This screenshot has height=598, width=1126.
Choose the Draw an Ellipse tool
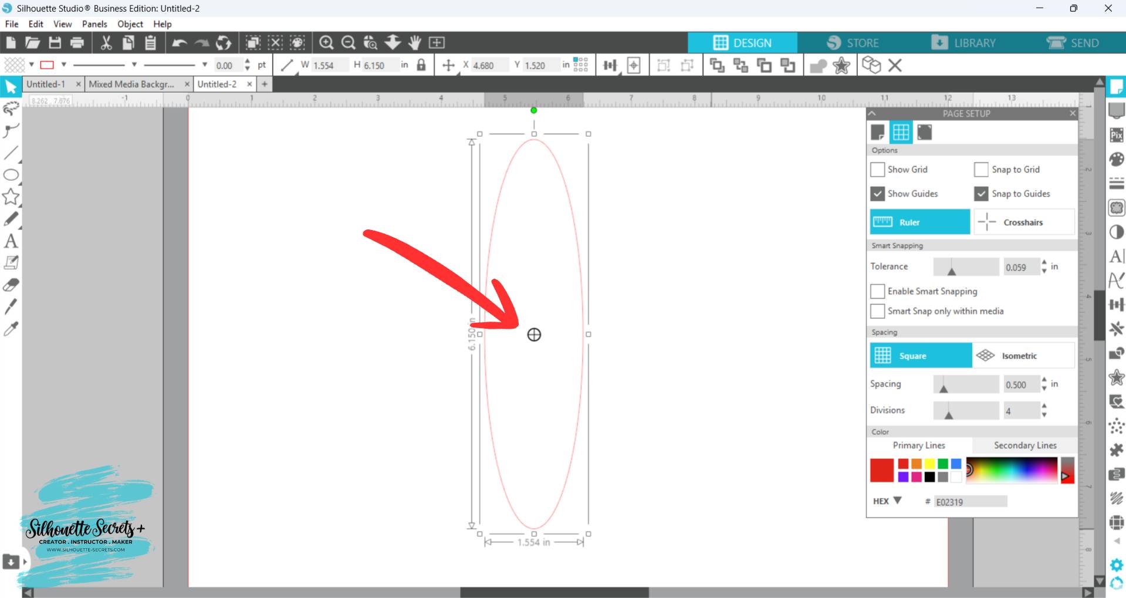pyautogui.click(x=11, y=175)
